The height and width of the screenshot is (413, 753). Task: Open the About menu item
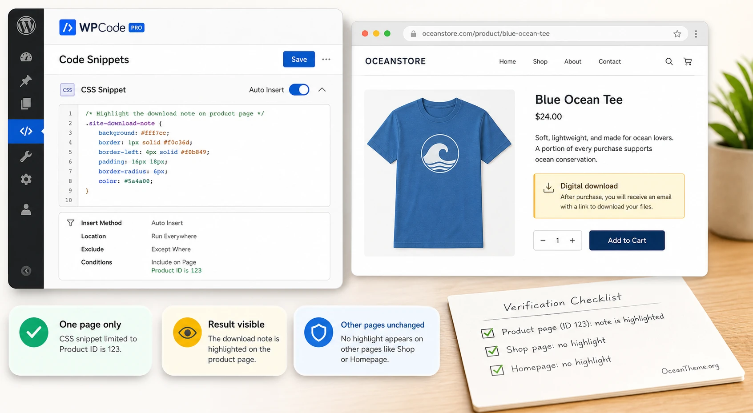pos(573,61)
